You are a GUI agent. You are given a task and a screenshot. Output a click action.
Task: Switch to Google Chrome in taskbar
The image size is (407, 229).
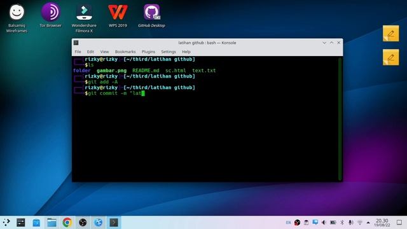pos(67,223)
